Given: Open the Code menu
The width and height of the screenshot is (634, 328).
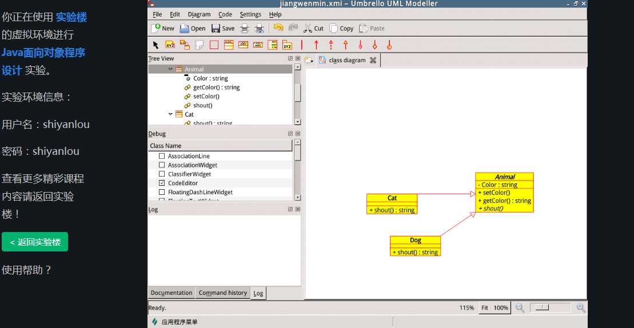Looking at the screenshot, I should click(x=225, y=14).
